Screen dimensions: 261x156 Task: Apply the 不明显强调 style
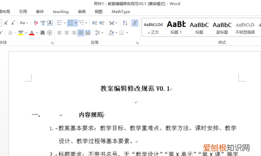(x=245, y=28)
